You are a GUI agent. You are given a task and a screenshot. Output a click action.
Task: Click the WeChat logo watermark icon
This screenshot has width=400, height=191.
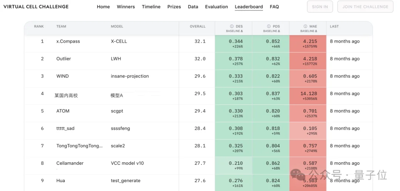click(x=298, y=175)
